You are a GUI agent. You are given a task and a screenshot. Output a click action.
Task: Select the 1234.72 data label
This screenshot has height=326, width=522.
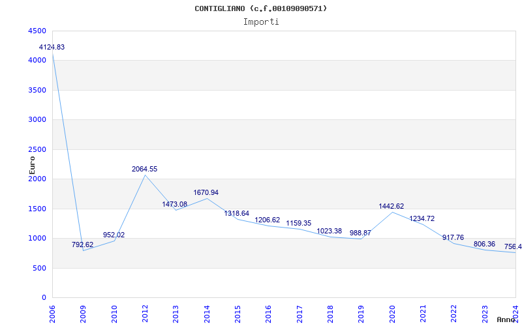pos(422,219)
